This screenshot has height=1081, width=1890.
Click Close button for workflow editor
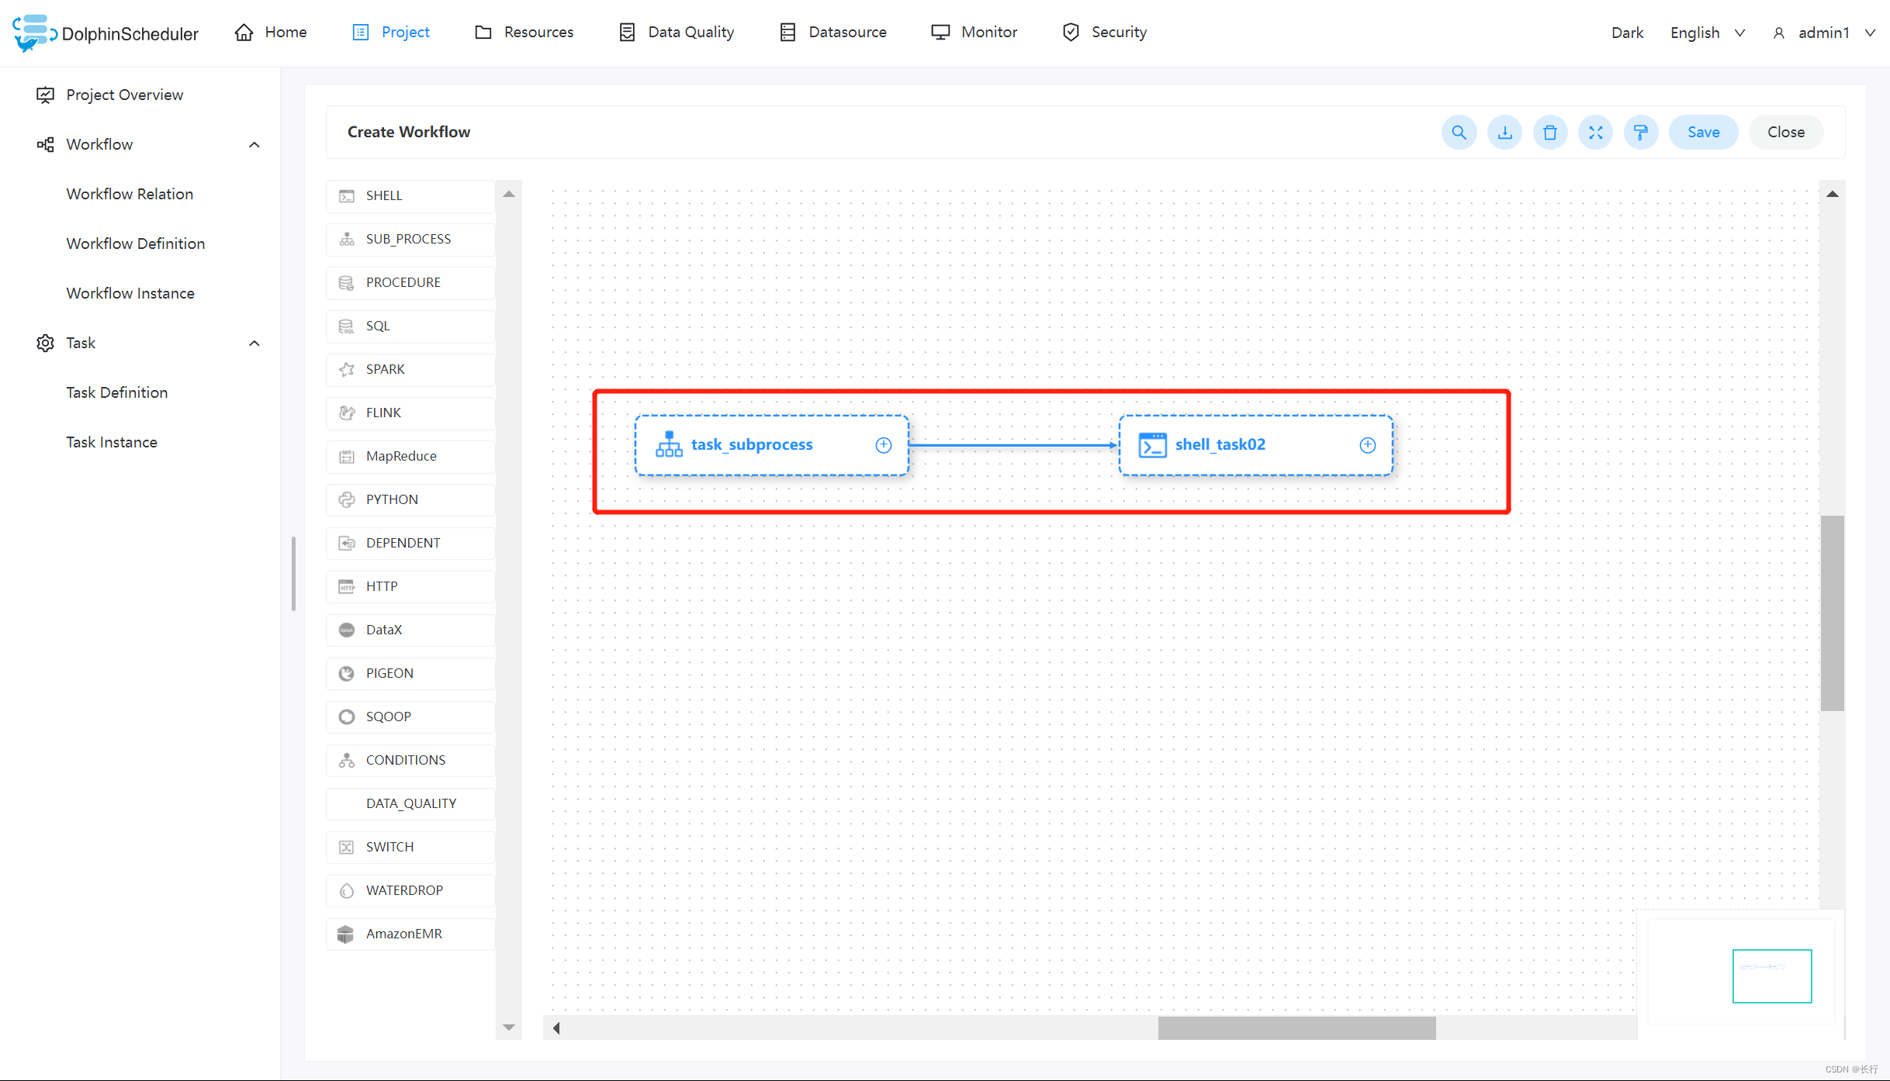pyautogui.click(x=1786, y=131)
